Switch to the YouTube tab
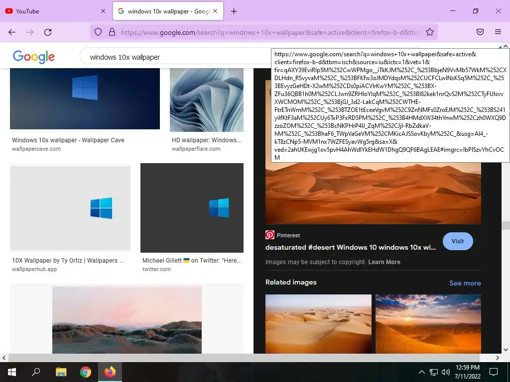Screen dimensions: 510x382 (x=54, y=11)
